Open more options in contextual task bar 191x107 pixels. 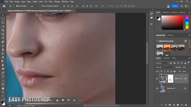(80, 100)
